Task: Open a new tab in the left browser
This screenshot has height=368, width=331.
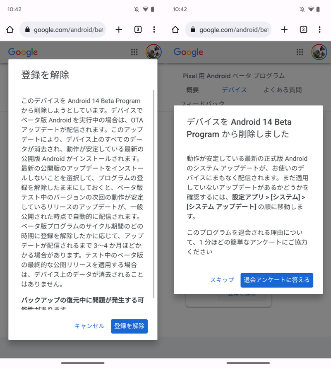Action: pyautogui.click(x=119, y=30)
